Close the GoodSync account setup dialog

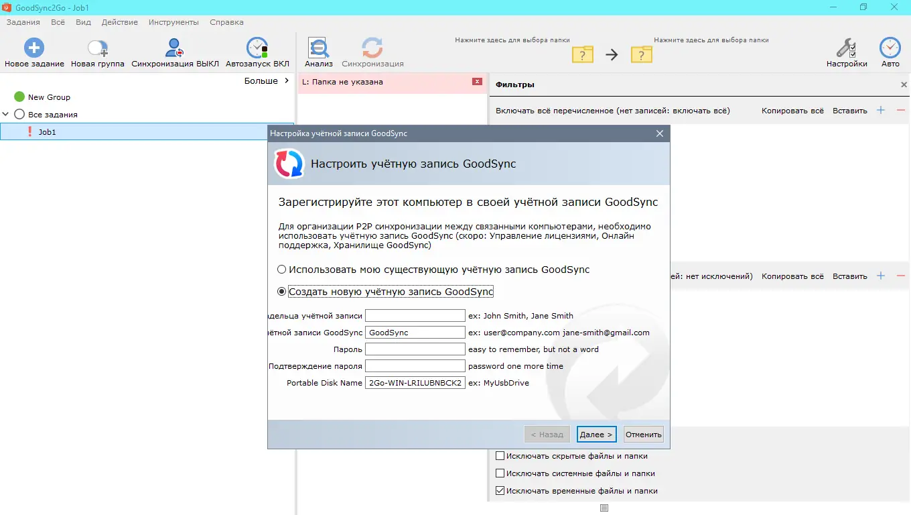point(660,133)
